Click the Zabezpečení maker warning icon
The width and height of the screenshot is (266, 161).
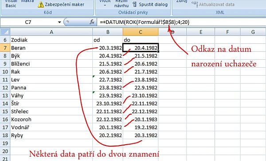pyautogui.click(x=41, y=5)
